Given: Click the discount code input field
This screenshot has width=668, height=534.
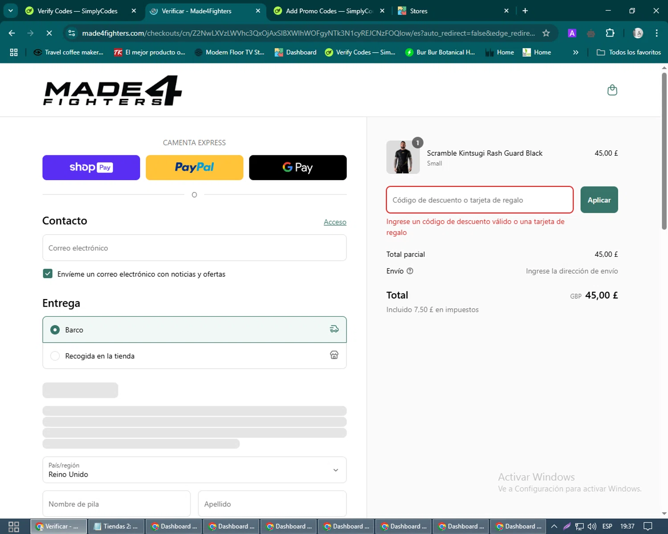Looking at the screenshot, I should click(480, 200).
